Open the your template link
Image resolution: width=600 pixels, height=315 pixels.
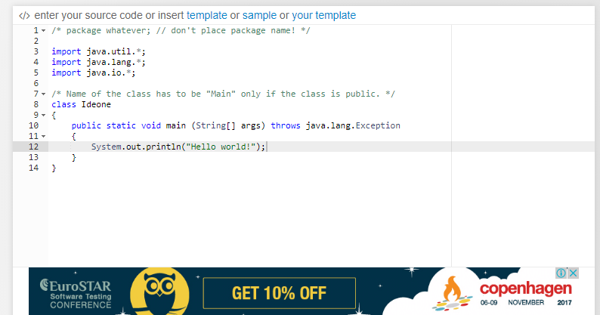tap(323, 15)
